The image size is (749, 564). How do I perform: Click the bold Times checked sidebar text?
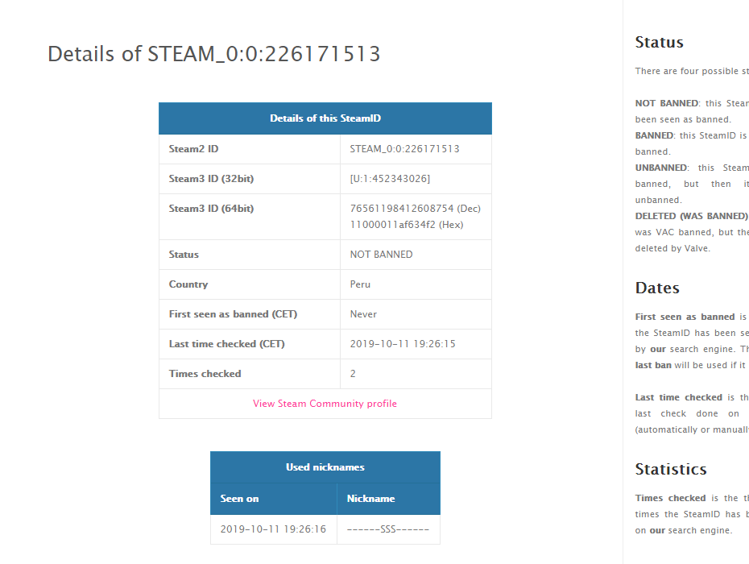[671, 498]
